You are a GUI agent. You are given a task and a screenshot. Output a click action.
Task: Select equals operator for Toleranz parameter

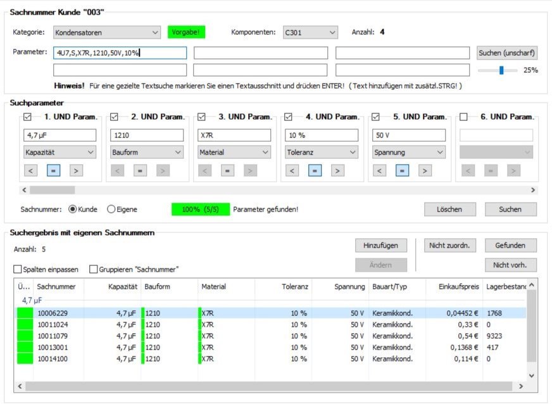(315, 171)
